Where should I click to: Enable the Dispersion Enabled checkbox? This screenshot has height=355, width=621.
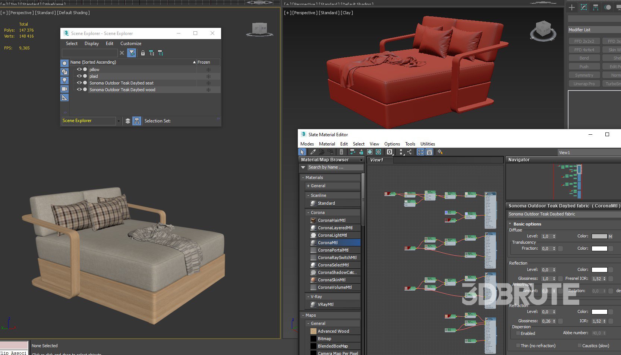point(518,333)
